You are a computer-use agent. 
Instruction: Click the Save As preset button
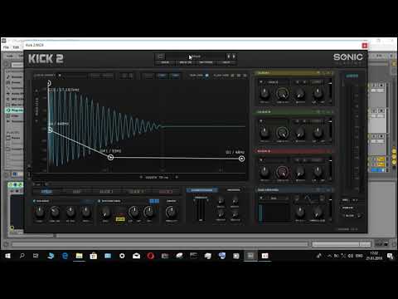click(x=186, y=62)
